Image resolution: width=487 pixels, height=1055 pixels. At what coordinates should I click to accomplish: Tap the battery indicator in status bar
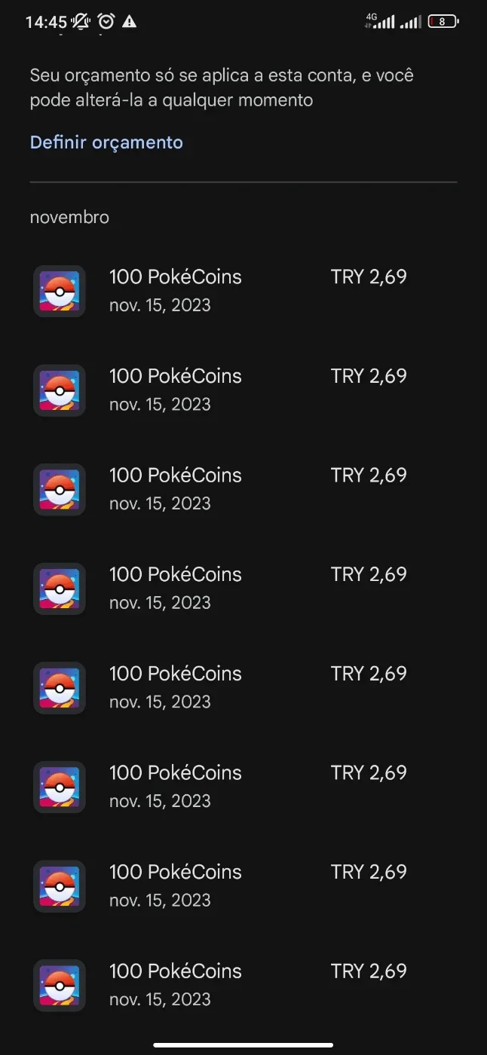[x=443, y=22]
